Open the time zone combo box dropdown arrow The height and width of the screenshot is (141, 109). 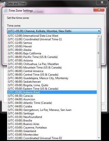point(99,31)
